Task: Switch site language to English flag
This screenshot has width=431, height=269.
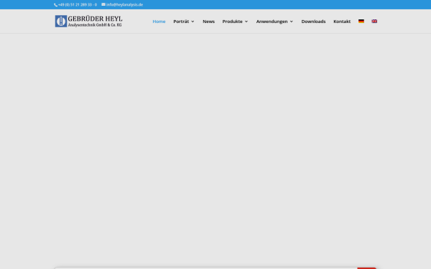Action: tap(374, 21)
